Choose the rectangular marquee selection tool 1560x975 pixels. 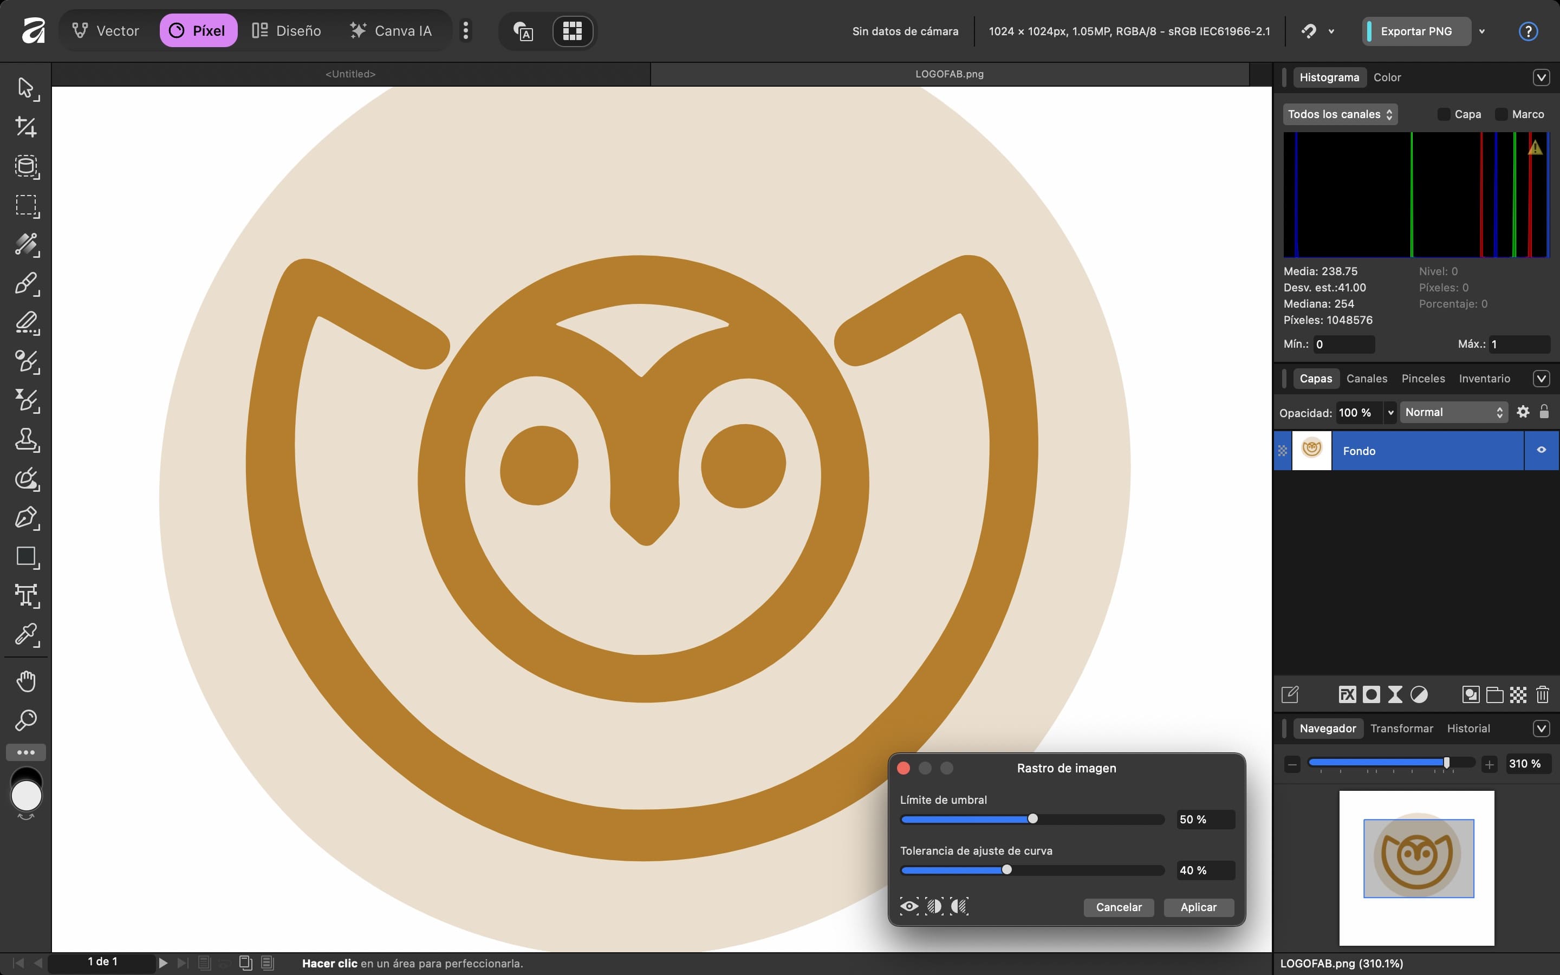click(26, 205)
